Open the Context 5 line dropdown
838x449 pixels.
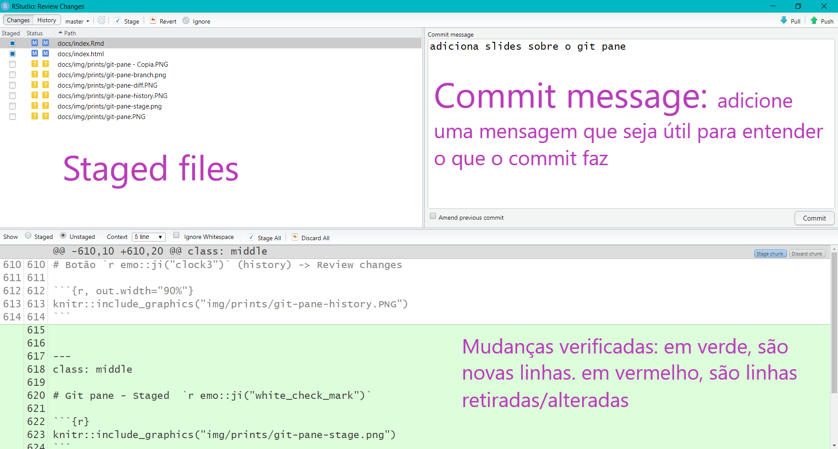tap(149, 237)
